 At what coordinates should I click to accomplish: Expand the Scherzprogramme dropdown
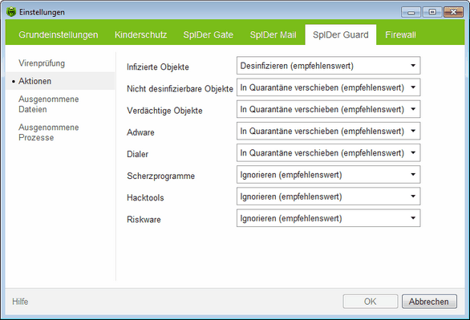[x=329, y=175]
